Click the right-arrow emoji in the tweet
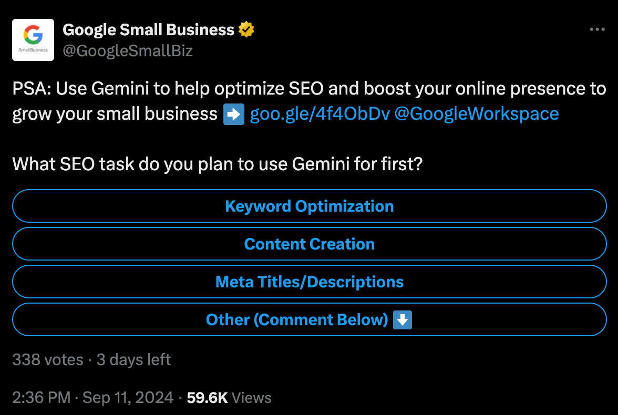Screen dimensions: 618x415 point(235,113)
